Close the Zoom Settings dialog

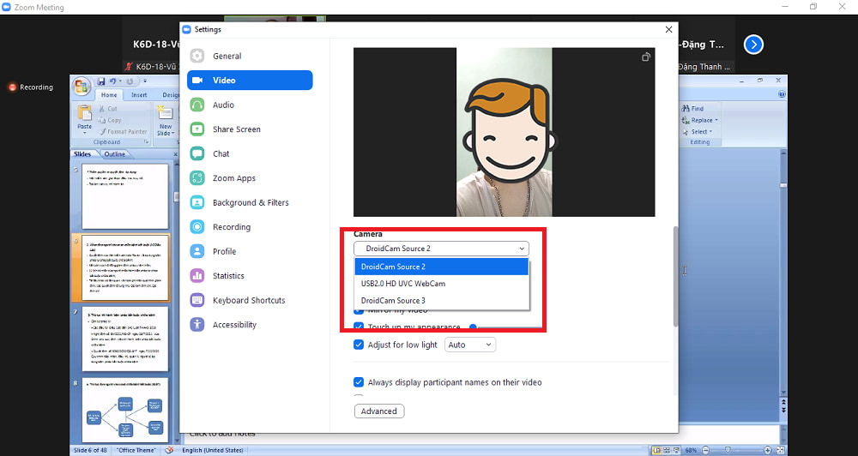click(668, 29)
